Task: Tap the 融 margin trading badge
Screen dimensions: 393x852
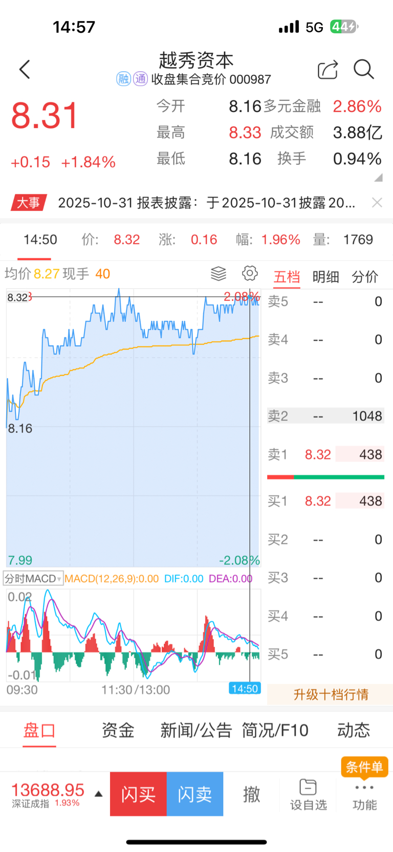Action: tap(123, 79)
